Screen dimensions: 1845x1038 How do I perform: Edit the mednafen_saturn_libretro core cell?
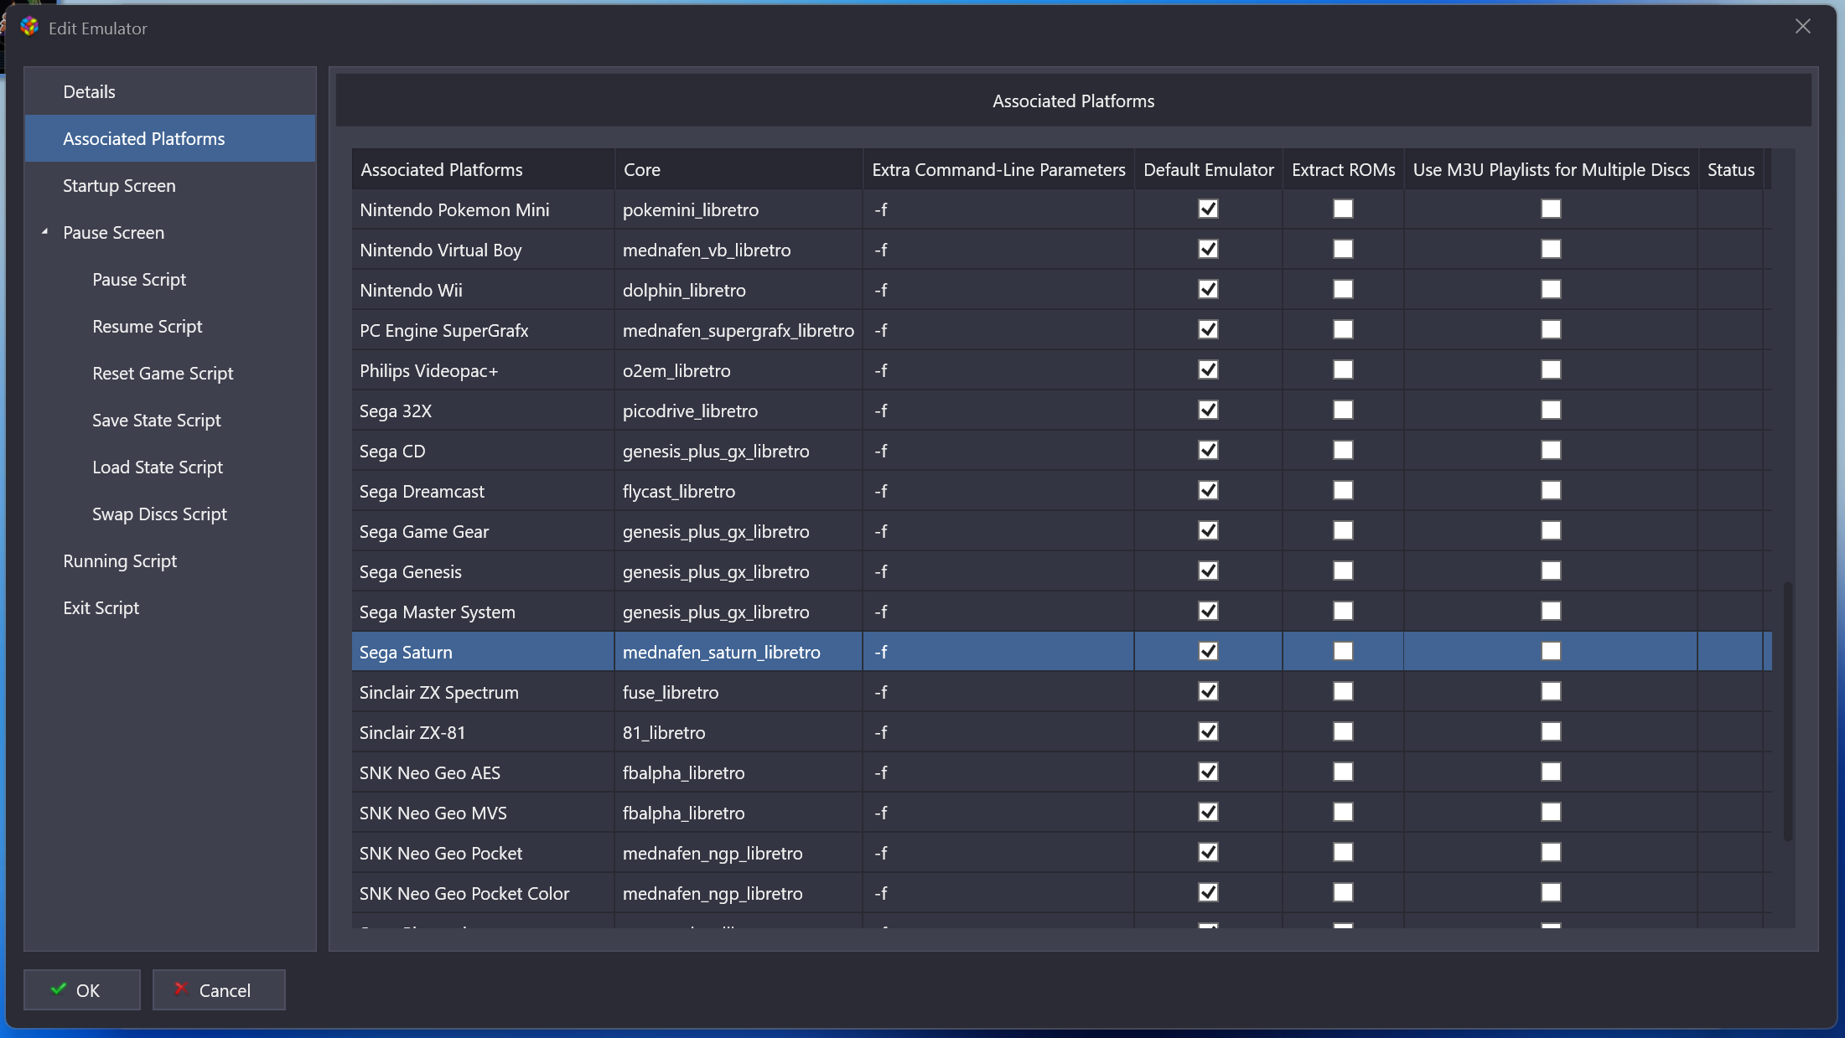click(x=739, y=652)
